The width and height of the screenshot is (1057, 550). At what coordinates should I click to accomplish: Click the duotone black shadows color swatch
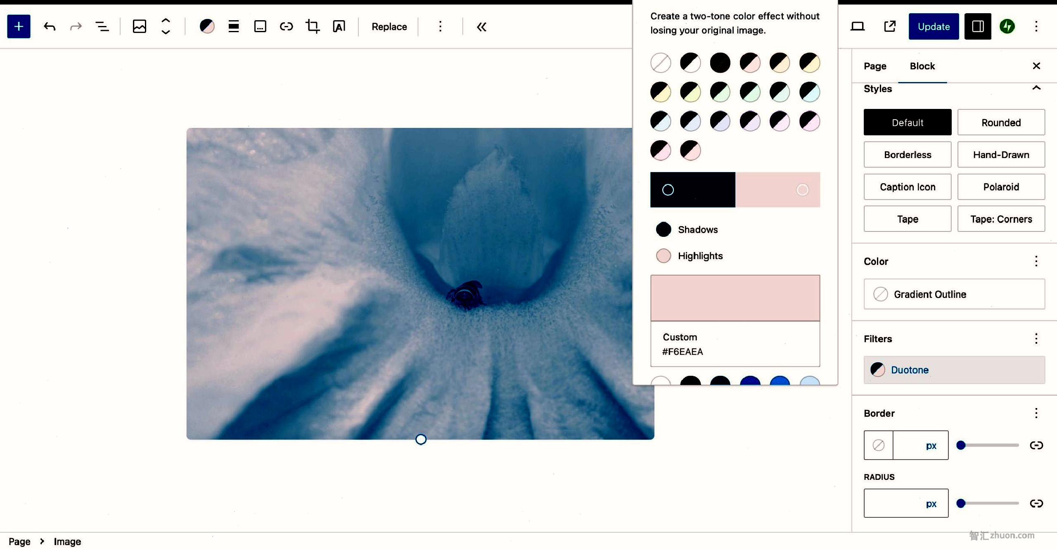pyautogui.click(x=664, y=229)
